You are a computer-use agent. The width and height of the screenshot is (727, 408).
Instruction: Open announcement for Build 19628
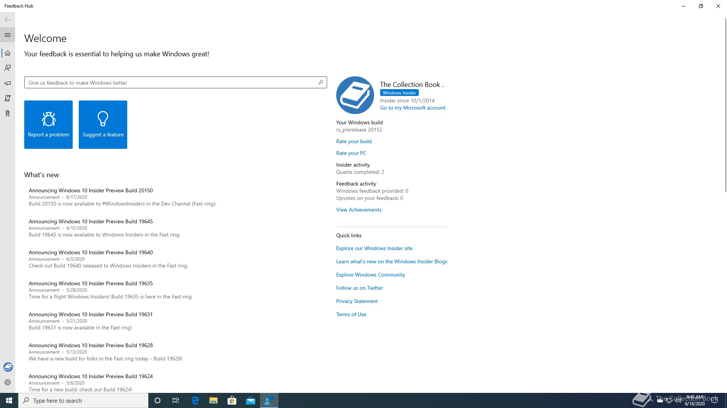click(176, 352)
